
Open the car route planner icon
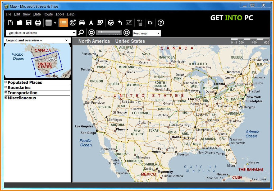click(82, 23)
